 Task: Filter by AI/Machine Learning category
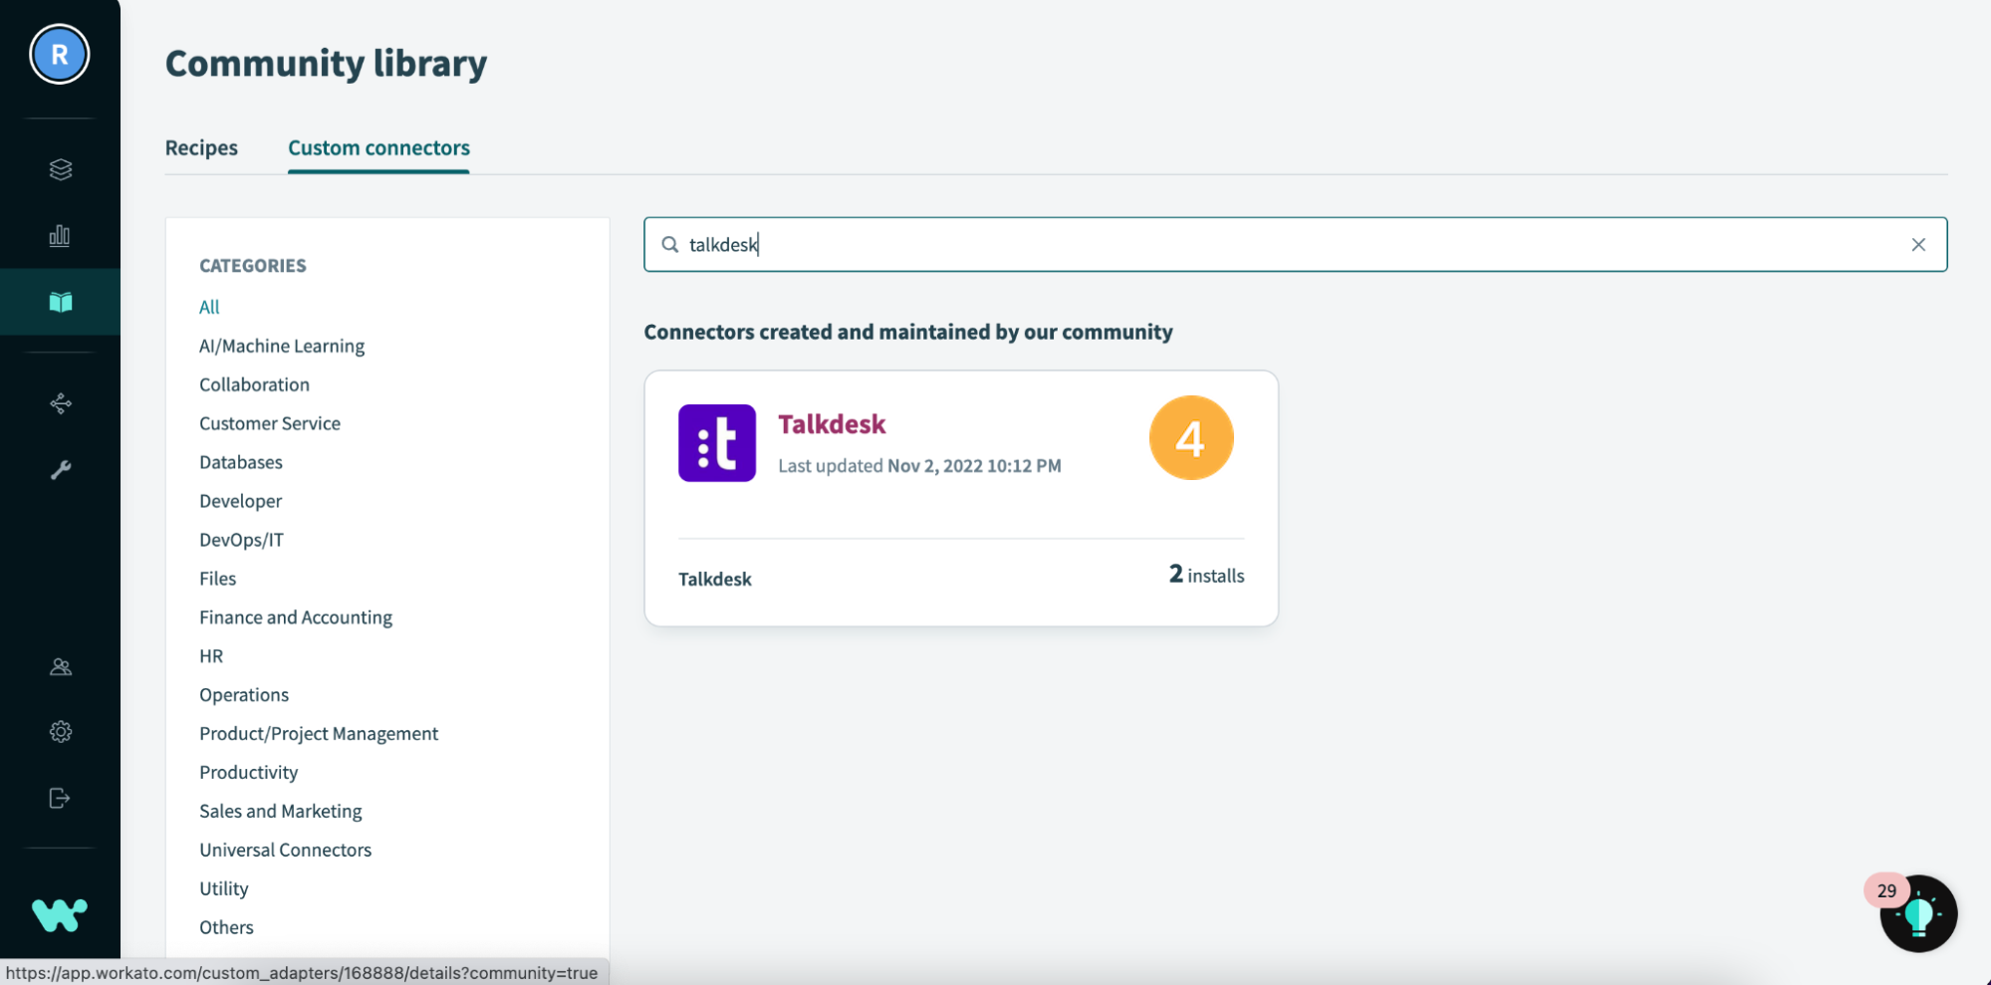click(x=282, y=346)
